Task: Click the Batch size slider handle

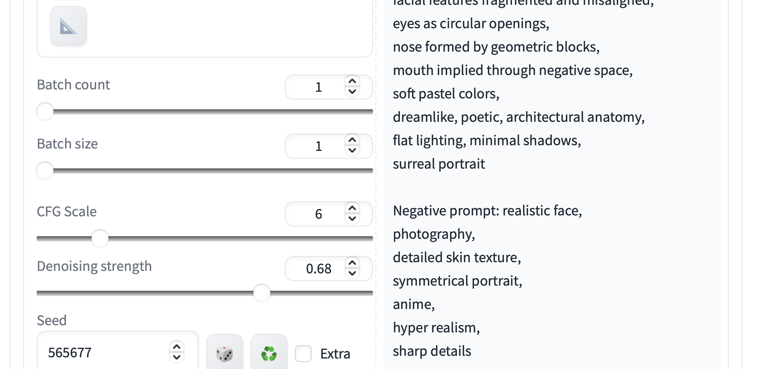Action: [x=45, y=171]
